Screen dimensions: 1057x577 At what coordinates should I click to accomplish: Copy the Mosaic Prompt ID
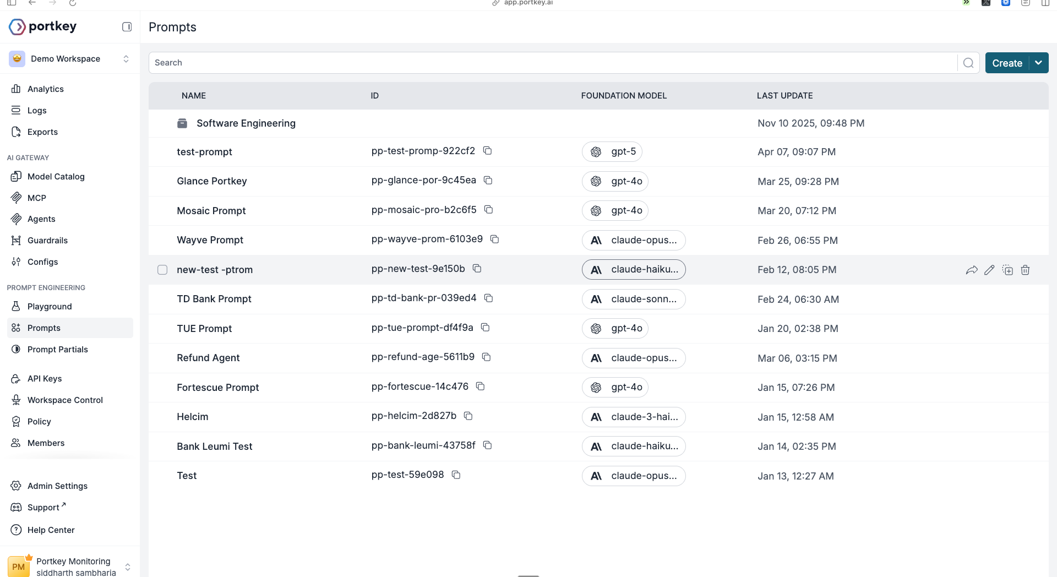point(488,210)
